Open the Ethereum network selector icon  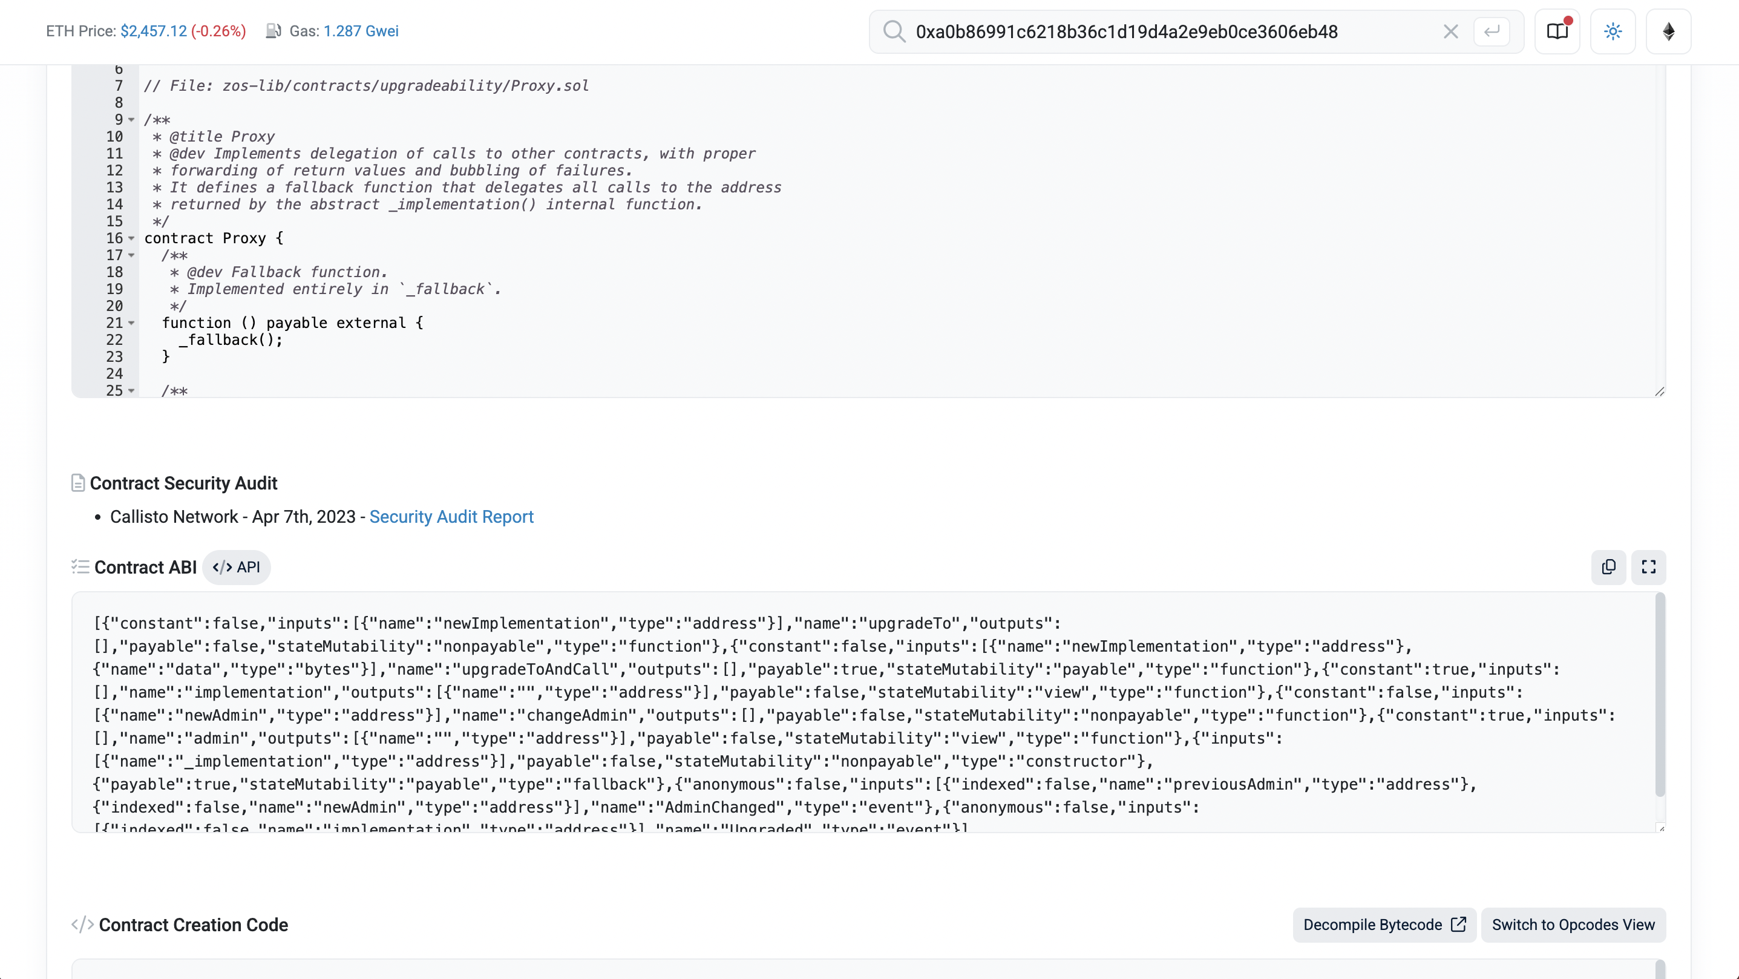point(1668,31)
